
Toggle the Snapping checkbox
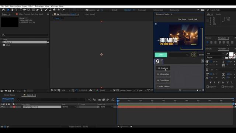click(x=87, y=10)
